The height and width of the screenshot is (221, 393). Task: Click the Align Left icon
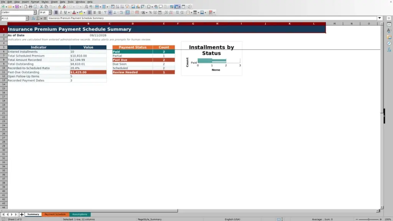[x=90, y=12]
